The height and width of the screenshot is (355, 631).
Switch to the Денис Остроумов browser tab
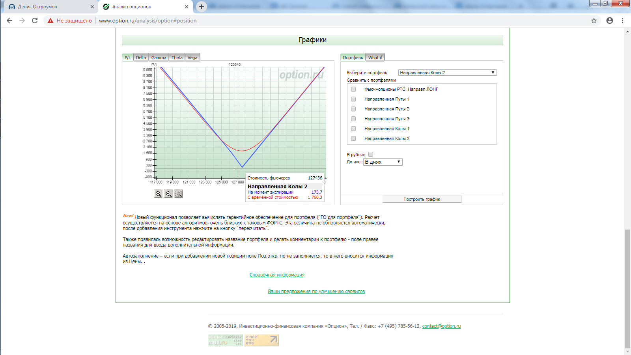tap(49, 7)
